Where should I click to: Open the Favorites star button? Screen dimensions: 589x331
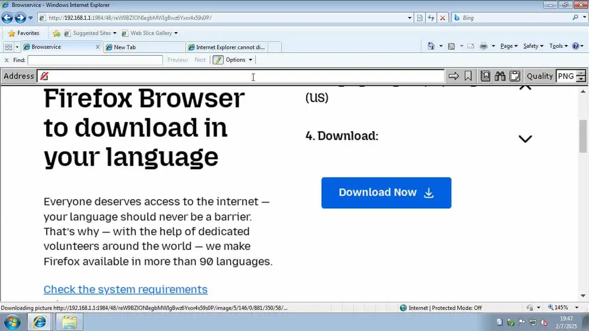(24, 33)
